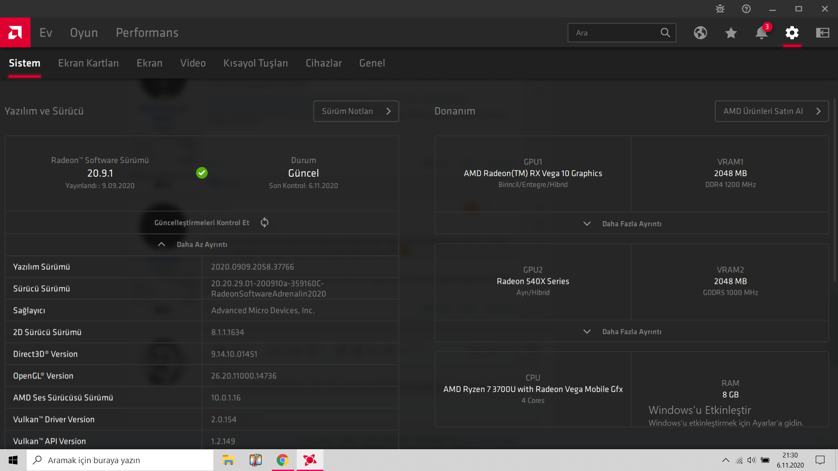Expand Daha Fazla Ayrıntı under GPU1

pyautogui.click(x=623, y=224)
